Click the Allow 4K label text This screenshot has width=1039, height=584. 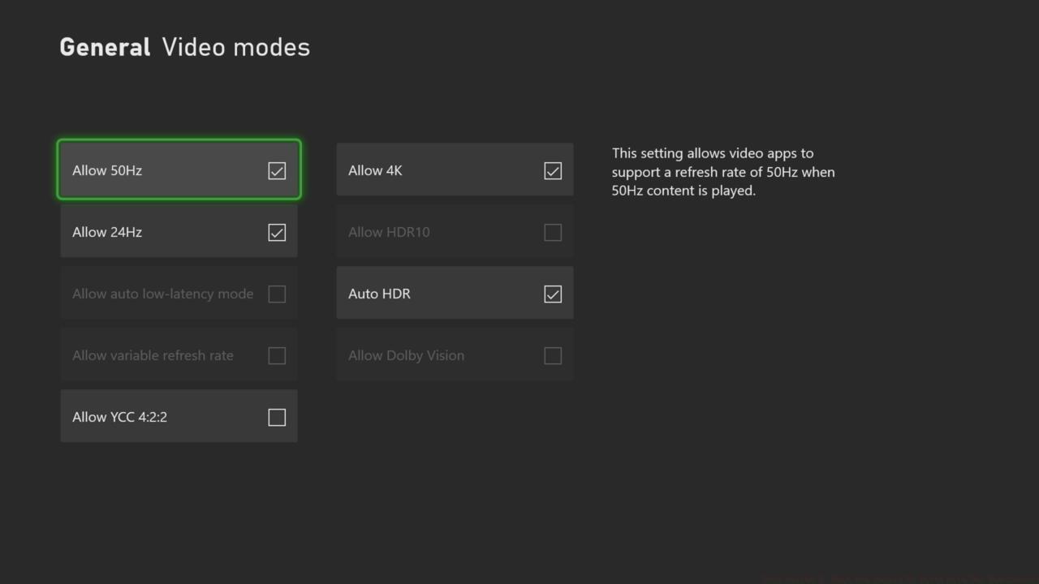375,171
